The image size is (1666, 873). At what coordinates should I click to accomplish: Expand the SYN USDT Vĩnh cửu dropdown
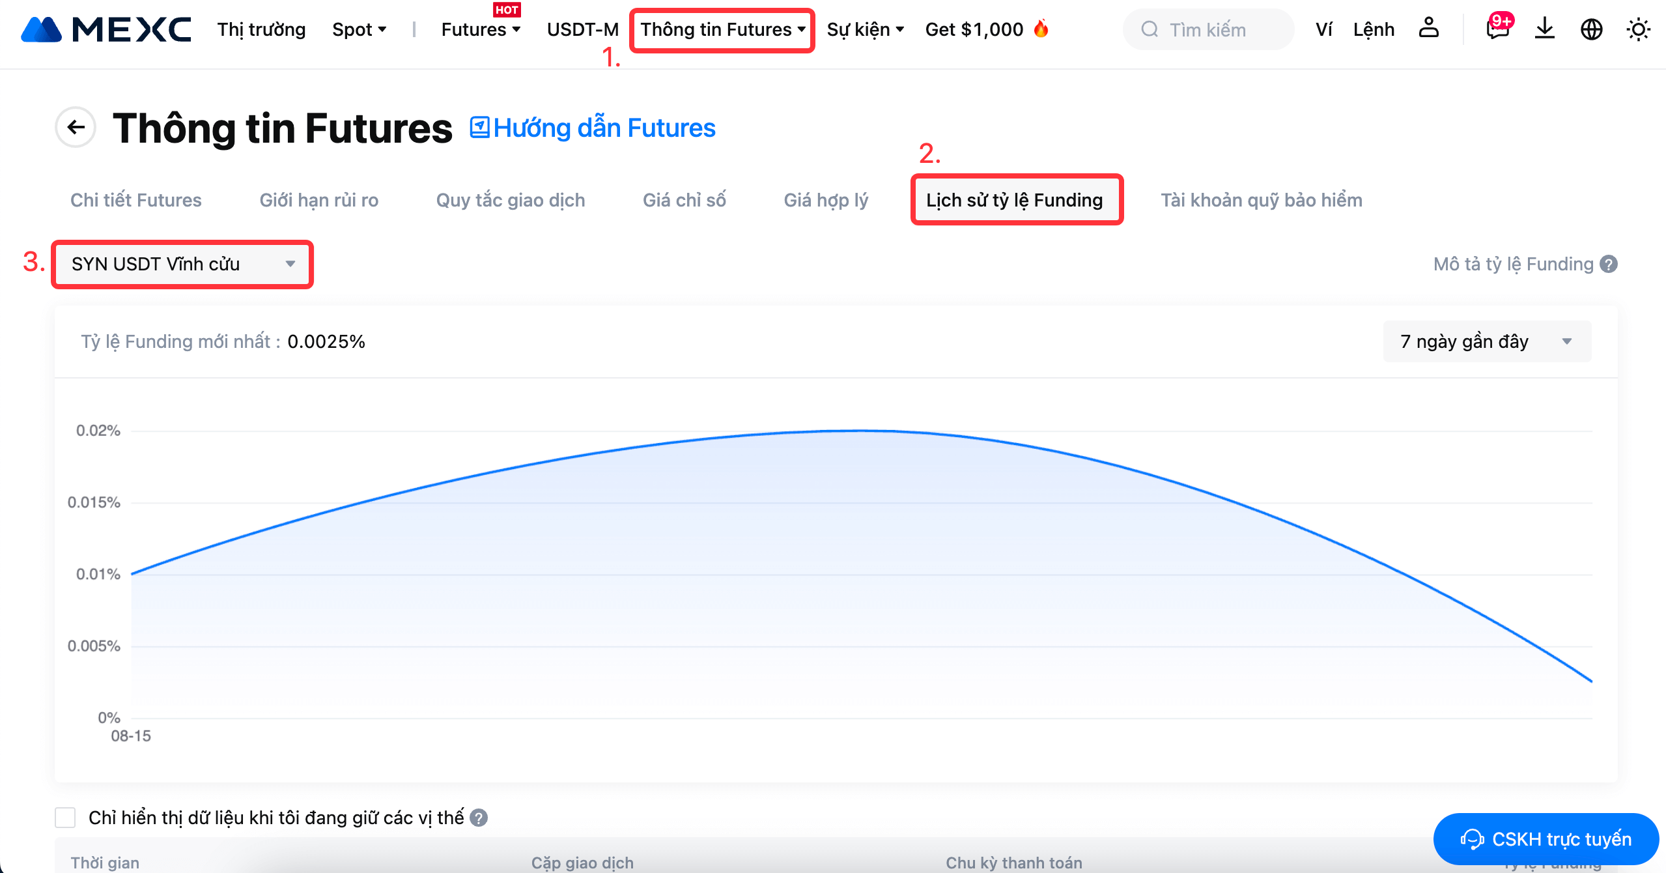click(182, 264)
